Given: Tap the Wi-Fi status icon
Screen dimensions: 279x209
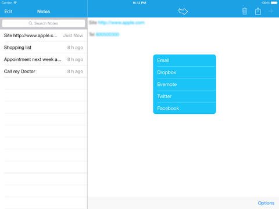Looking at the screenshot, I should click(15, 3).
